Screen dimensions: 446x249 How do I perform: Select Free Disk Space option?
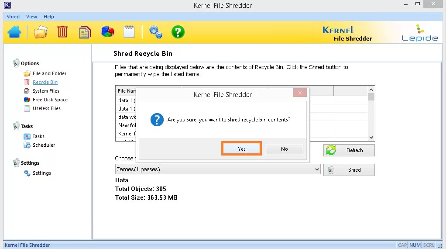coord(50,100)
